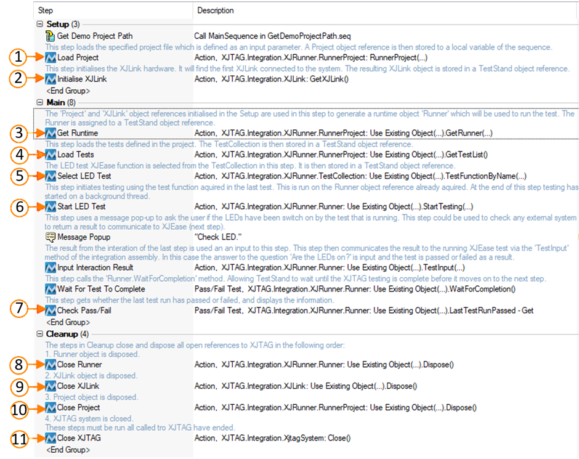579x459 pixels.
Task: Select the Input Interaction Result step
Action: (95, 268)
